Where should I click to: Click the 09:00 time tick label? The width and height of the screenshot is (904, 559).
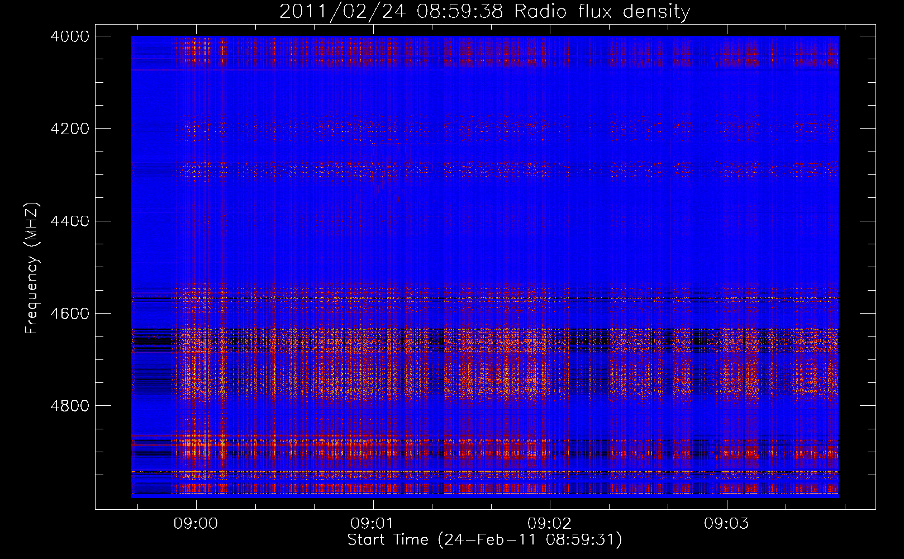pyautogui.click(x=196, y=524)
